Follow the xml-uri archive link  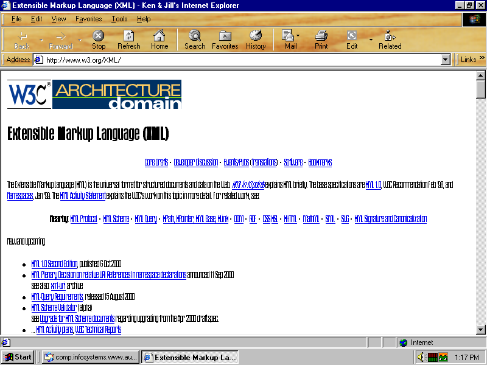coord(58,285)
